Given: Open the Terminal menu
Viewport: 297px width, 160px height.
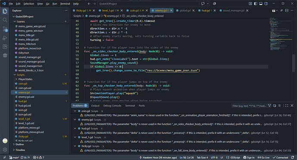Looking at the screenshot, I should 65,3.
